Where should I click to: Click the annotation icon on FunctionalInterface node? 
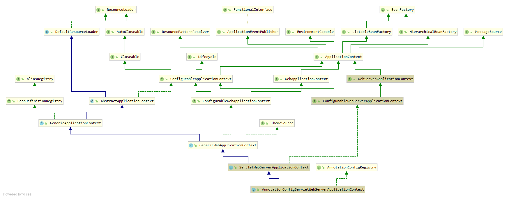[x=225, y=10]
